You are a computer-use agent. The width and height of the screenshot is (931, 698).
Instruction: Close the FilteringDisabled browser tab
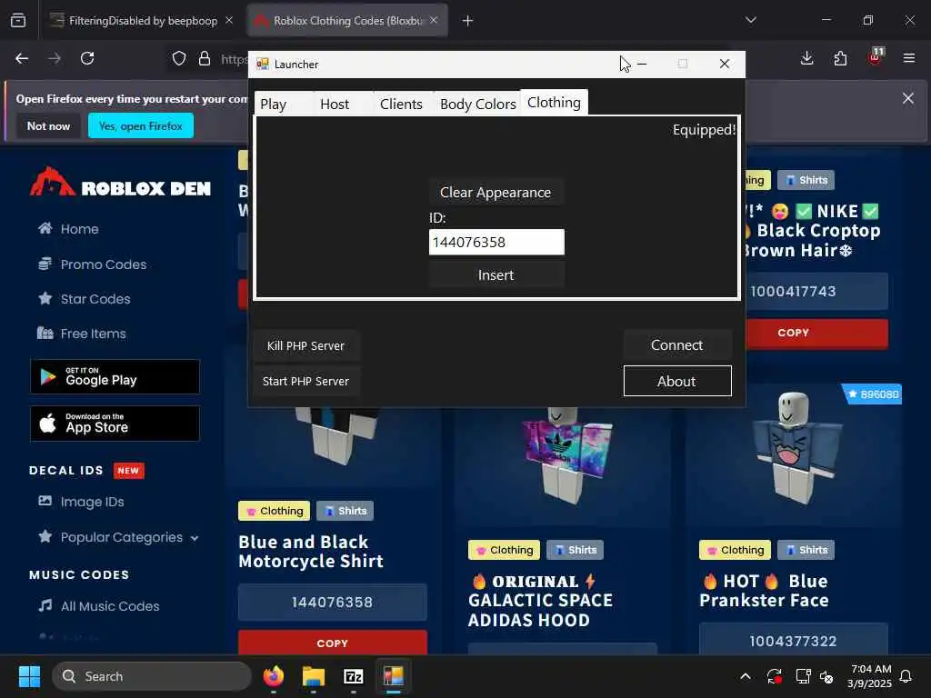229,20
